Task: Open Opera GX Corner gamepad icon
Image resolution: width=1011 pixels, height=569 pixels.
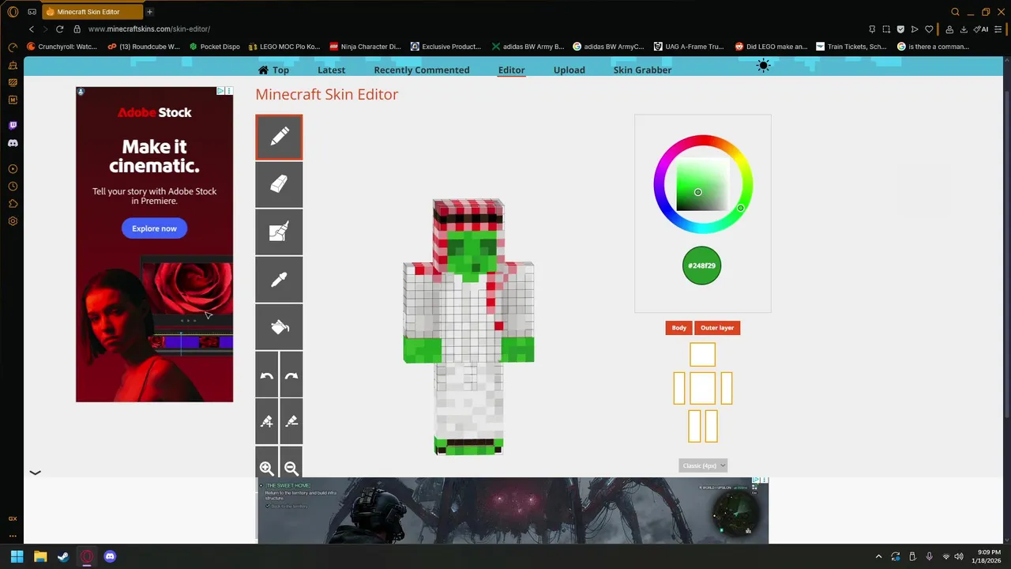Action: click(32, 12)
